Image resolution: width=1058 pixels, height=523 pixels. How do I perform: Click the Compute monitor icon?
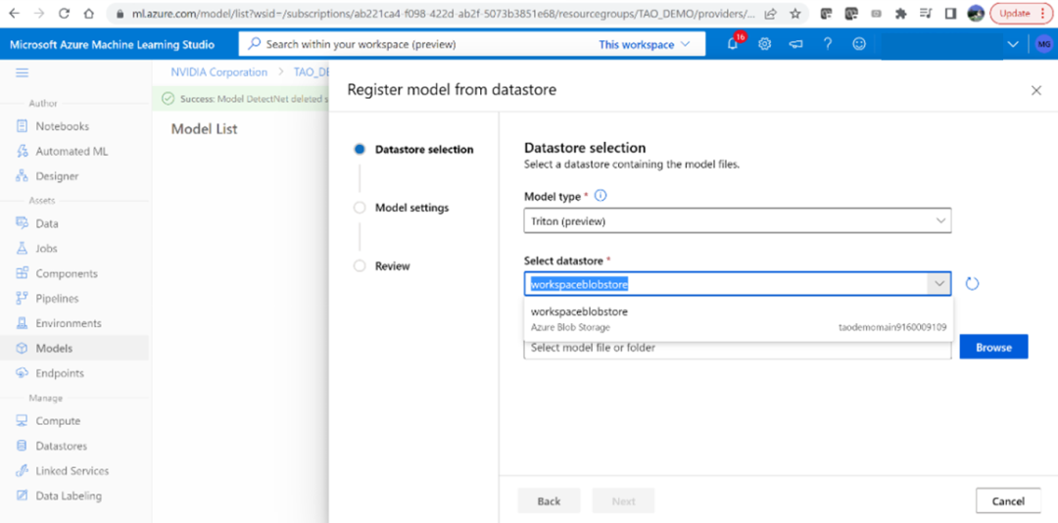pos(23,420)
